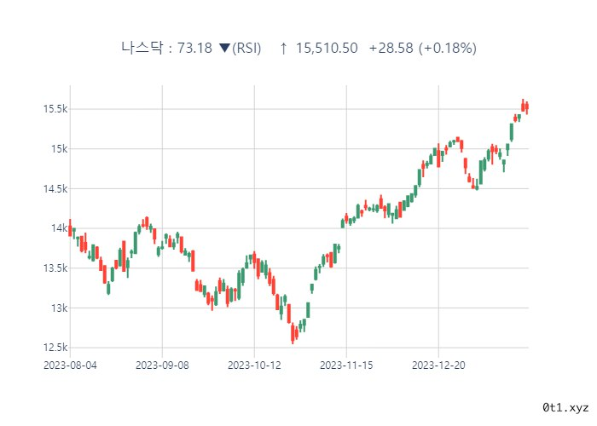Screen dimensions: 597x426
Task: Click the up arrow before 15,510.50
Action: coord(283,49)
